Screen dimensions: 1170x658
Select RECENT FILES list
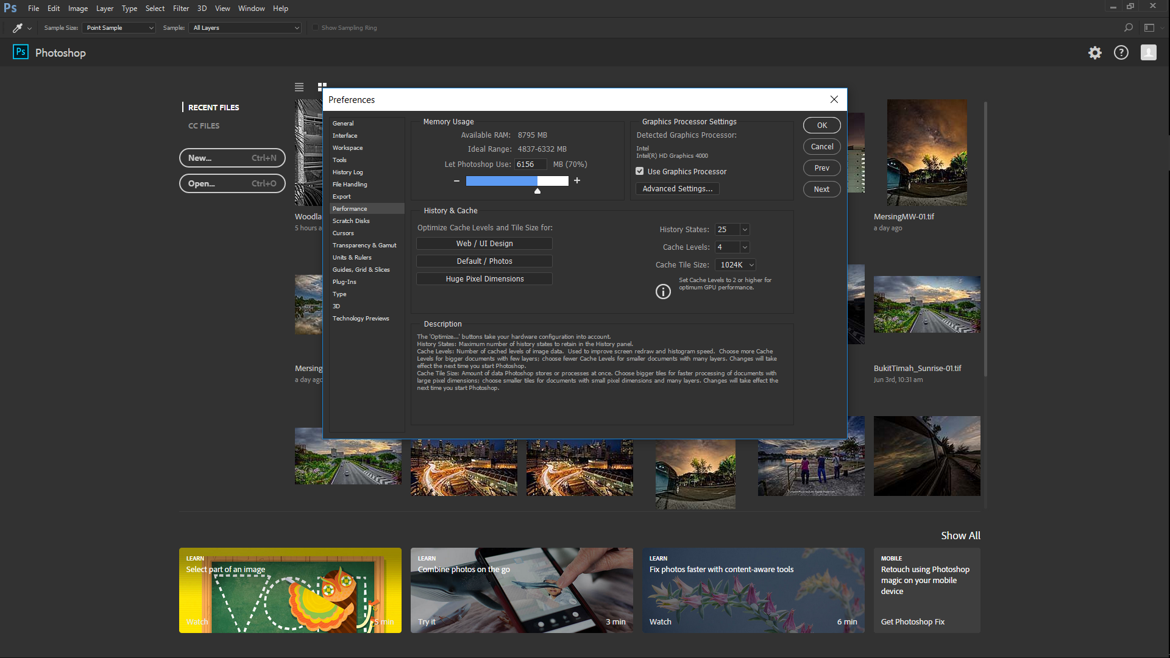click(x=213, y=107)
